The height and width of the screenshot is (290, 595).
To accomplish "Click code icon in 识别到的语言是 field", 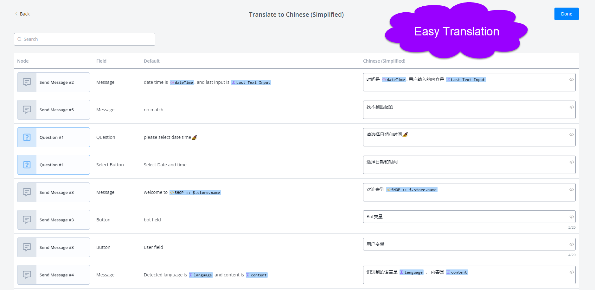I will [572, 272].
